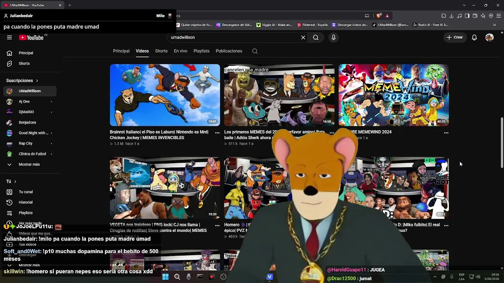The image size is (504, 283).
Task: Go to the YouTube home logo
Action: (x=31, y=37)
